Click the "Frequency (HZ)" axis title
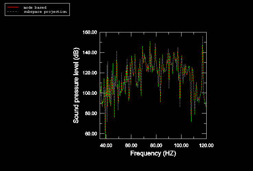The image size is (253, 171). 153,153
